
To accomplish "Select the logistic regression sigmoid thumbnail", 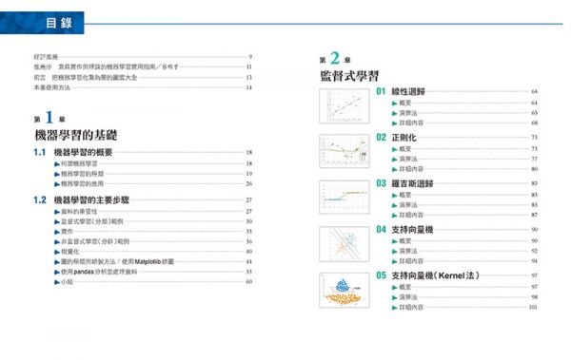I will point(345,197).
